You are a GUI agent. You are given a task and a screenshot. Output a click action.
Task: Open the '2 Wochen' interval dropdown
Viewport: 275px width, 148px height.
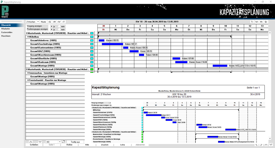[38, 21]
